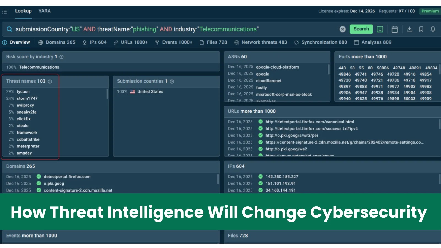
Task: Click the clear search query icon
Action: (x=343, y=29)
